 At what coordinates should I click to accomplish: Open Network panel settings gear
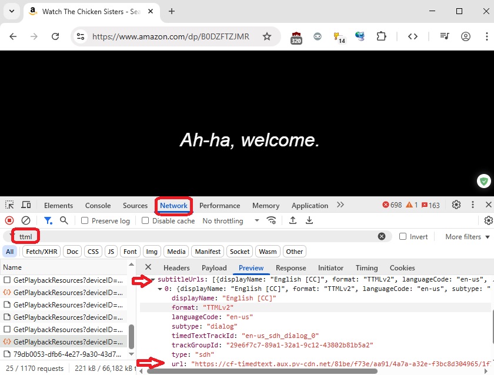coord(488,220)
